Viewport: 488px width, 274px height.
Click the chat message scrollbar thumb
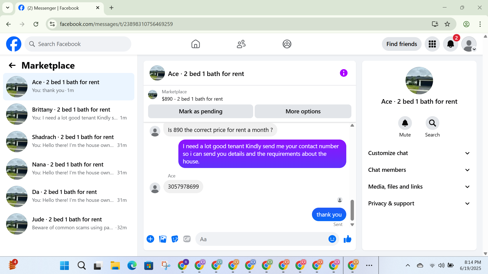[x=352, y=210]
